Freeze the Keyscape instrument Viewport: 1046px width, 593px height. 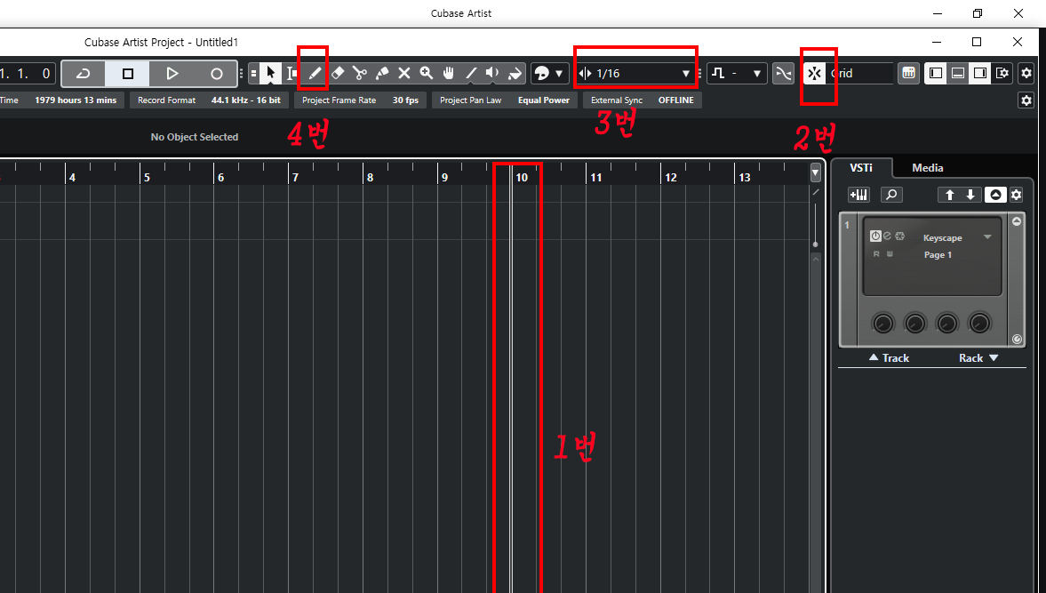(x=900, y=236)
